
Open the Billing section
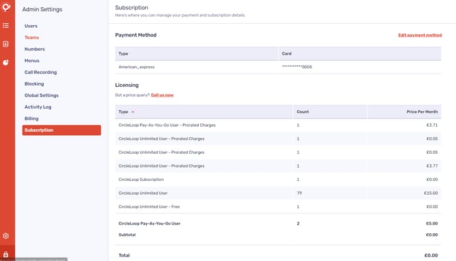pos(31,119)
